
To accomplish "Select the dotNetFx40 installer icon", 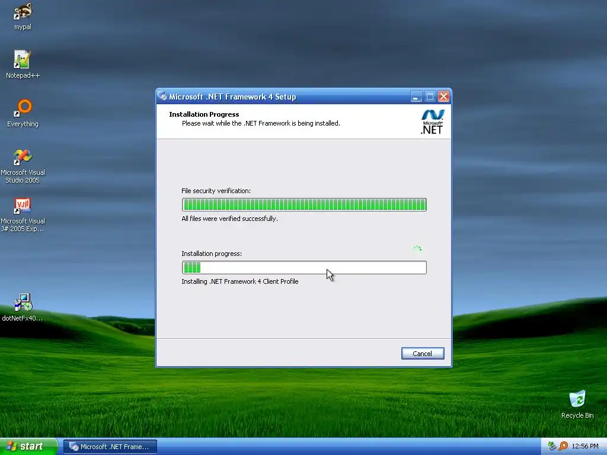I will [23, 307].
